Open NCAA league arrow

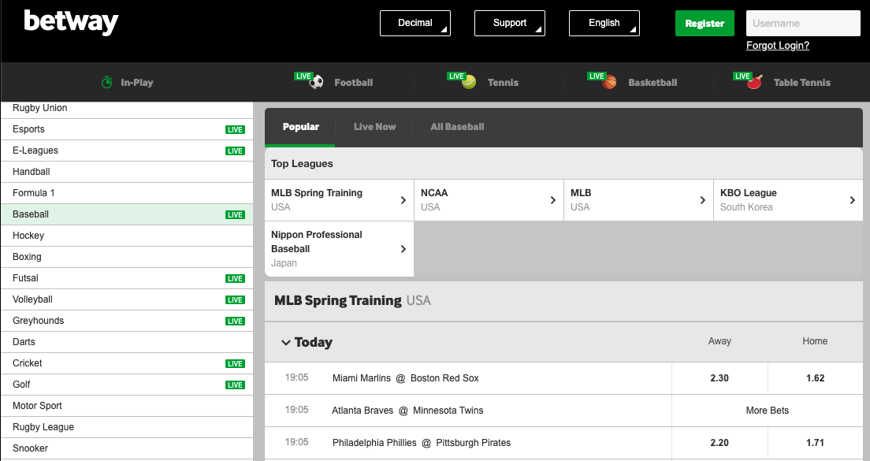[x=552, y=200]
